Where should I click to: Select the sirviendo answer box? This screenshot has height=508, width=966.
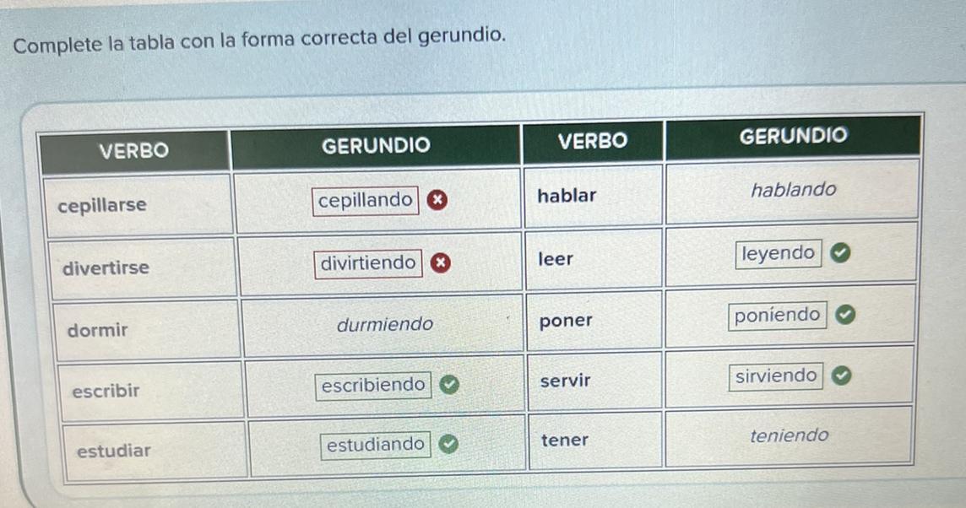(x=776, y=376)
